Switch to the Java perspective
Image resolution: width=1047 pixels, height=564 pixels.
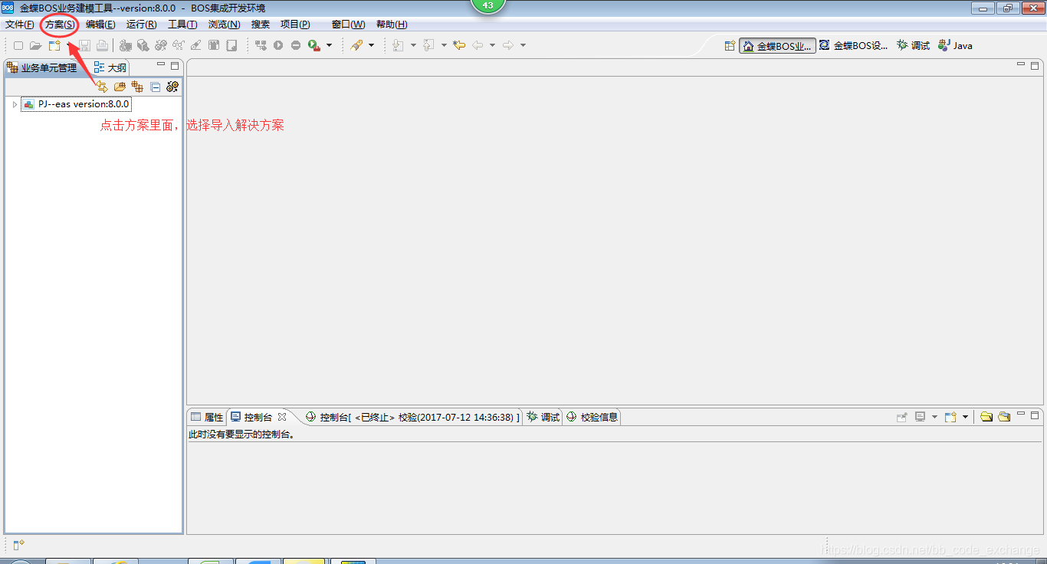click(x=955, y=46)
